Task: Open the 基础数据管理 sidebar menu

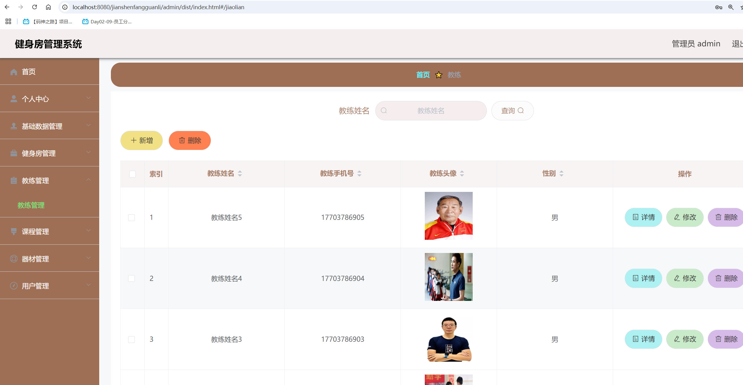Action: 49,126
